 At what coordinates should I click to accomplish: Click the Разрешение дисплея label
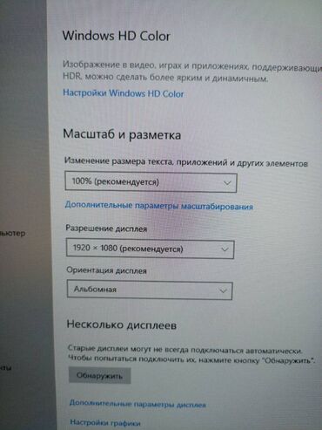tap(106, 229)
